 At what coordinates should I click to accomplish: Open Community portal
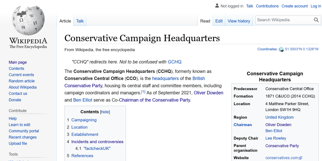tap(24, 131)
